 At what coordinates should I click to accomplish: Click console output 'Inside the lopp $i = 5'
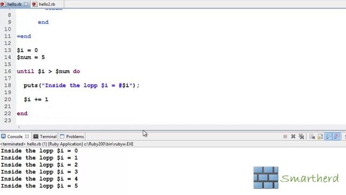click(x=39, y=186)
